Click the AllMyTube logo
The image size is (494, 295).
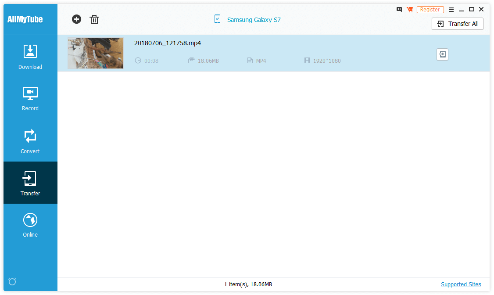(25, 19)
